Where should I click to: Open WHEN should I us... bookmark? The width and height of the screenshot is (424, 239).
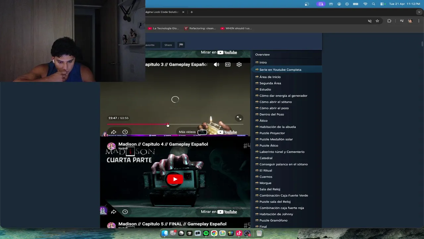(x=236, y=29)
